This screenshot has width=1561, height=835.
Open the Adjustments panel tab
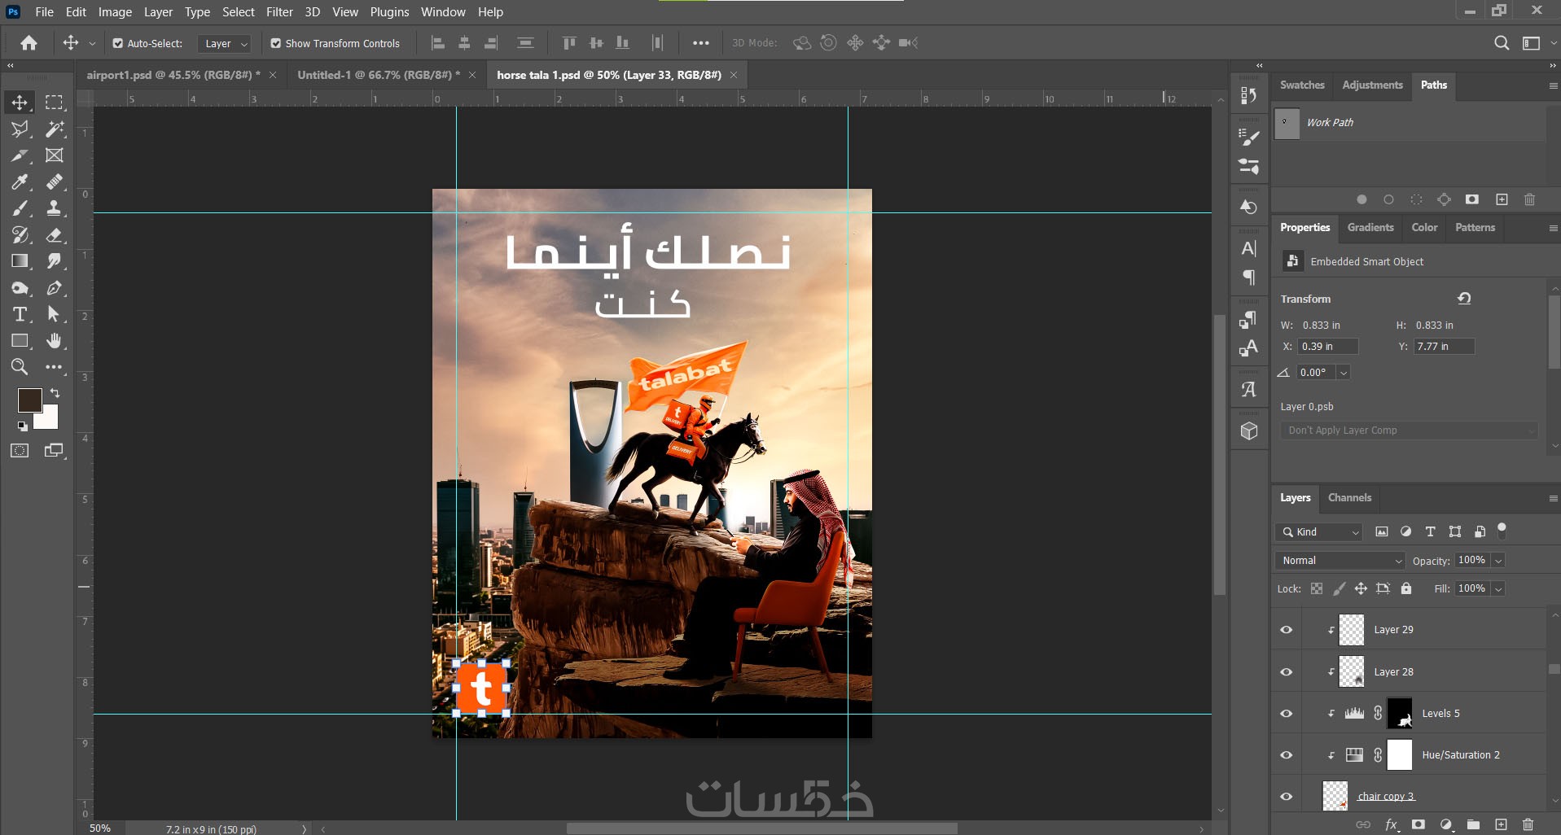(x=1372, y=85)
